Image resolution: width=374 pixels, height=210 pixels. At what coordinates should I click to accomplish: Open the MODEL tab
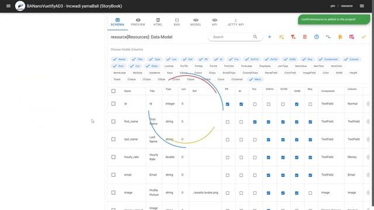click(196, 22)
